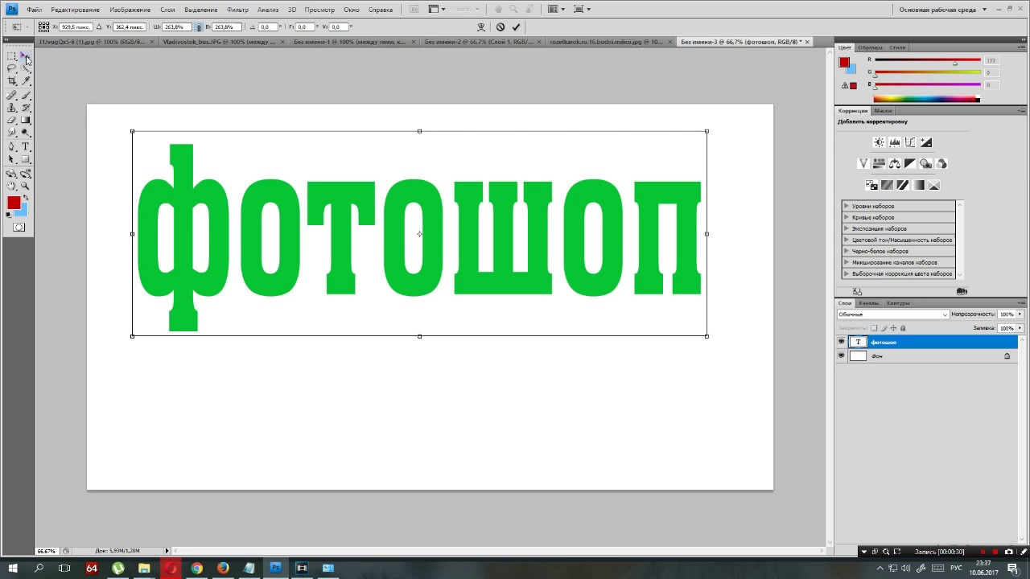The width and height of the screenshot is (1030, 579).
Task: Add a Color Balance adjustment
Action: click(x=894, y=163)
